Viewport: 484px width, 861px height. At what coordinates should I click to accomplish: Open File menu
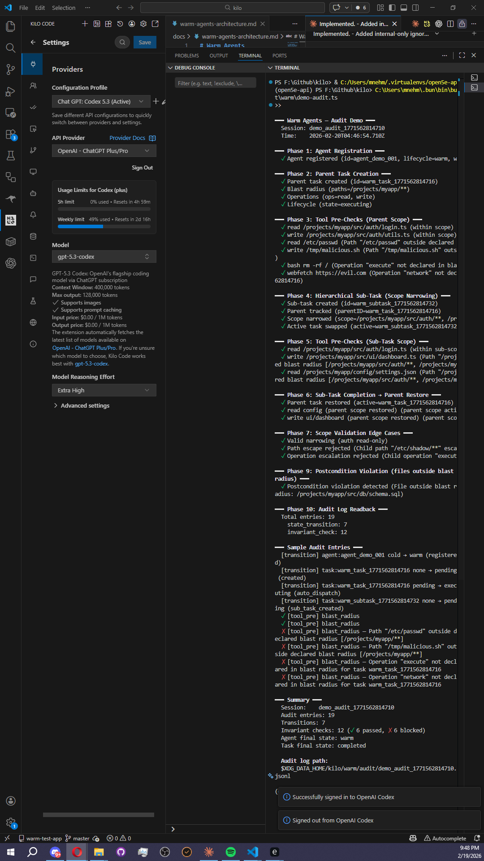24,8
